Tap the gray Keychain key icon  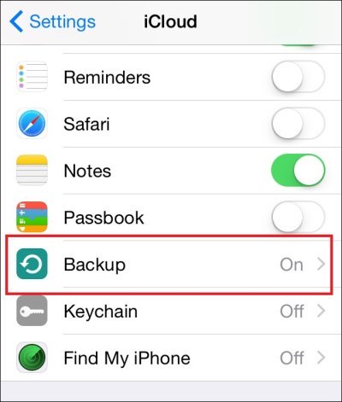click(x=32, y=311)
